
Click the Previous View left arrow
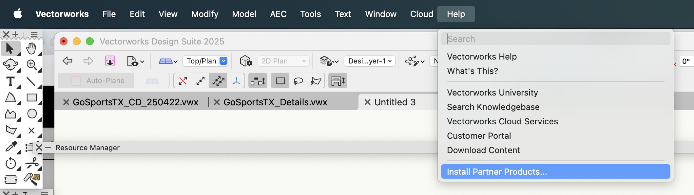click(x=67, y=61)
